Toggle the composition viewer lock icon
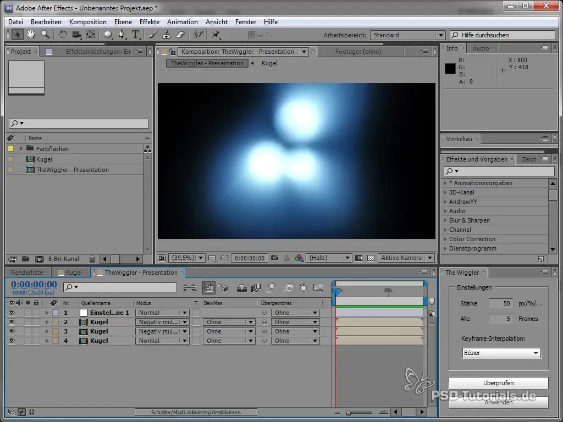 pyautogui.click(x=173, y=52)
